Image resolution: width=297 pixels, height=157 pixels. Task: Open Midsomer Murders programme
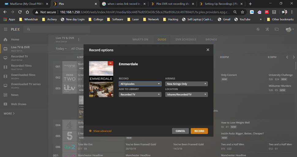[x=280, y=86]
